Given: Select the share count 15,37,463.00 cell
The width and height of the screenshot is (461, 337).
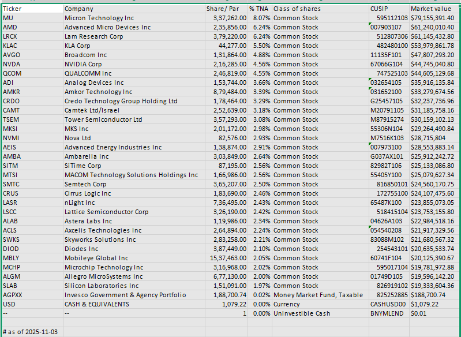Looking at the screenshot, I should pyautogui.click(x=226, y=258).
